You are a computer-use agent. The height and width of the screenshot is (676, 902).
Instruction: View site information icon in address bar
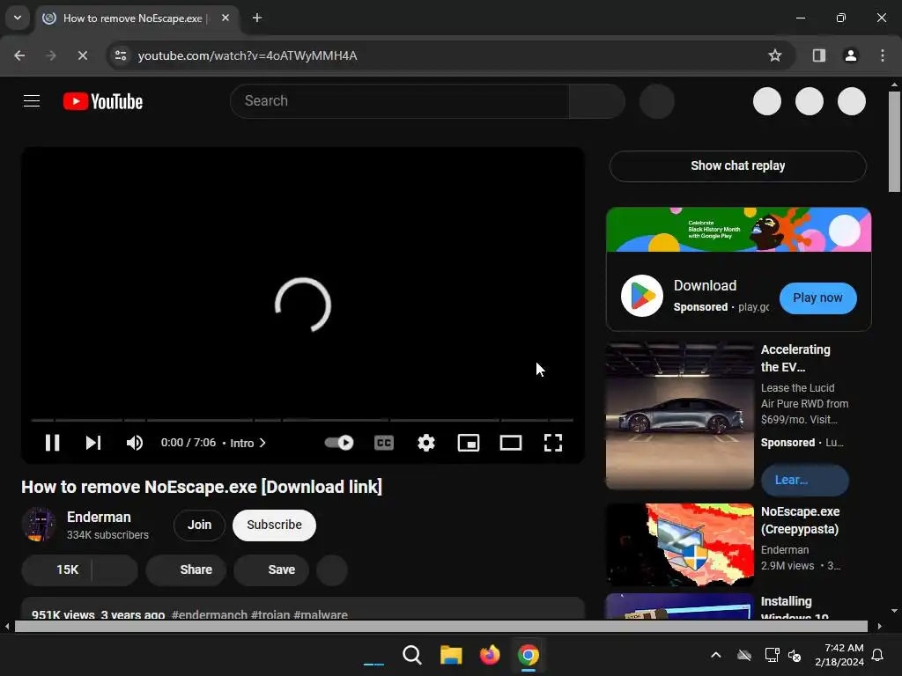point(121,55)
